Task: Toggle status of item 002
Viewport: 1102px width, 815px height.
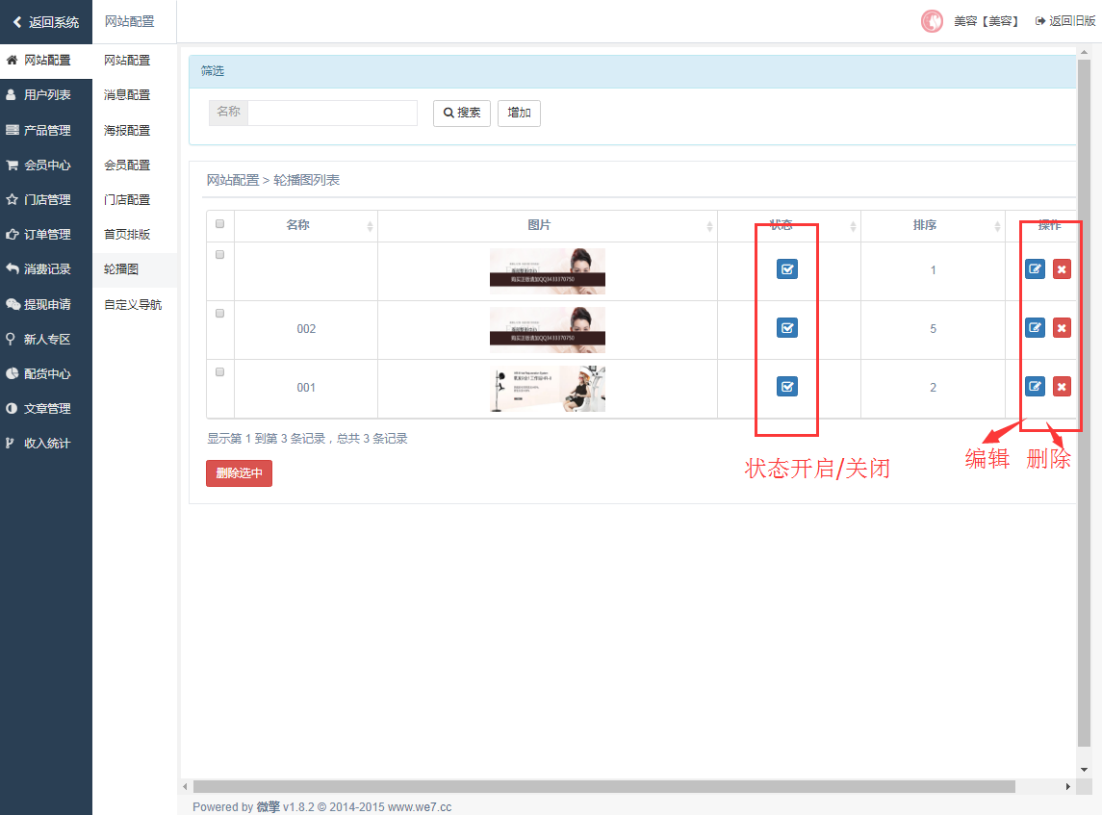Action: tap(787, 328)
